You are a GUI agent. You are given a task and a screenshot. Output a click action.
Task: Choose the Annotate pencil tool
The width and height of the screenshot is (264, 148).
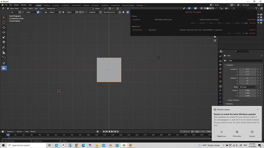tap(4, 47)
